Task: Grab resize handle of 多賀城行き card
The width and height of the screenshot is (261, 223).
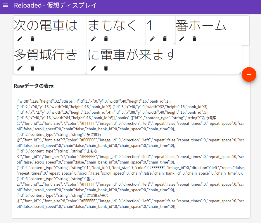Action: click(85, 73)
